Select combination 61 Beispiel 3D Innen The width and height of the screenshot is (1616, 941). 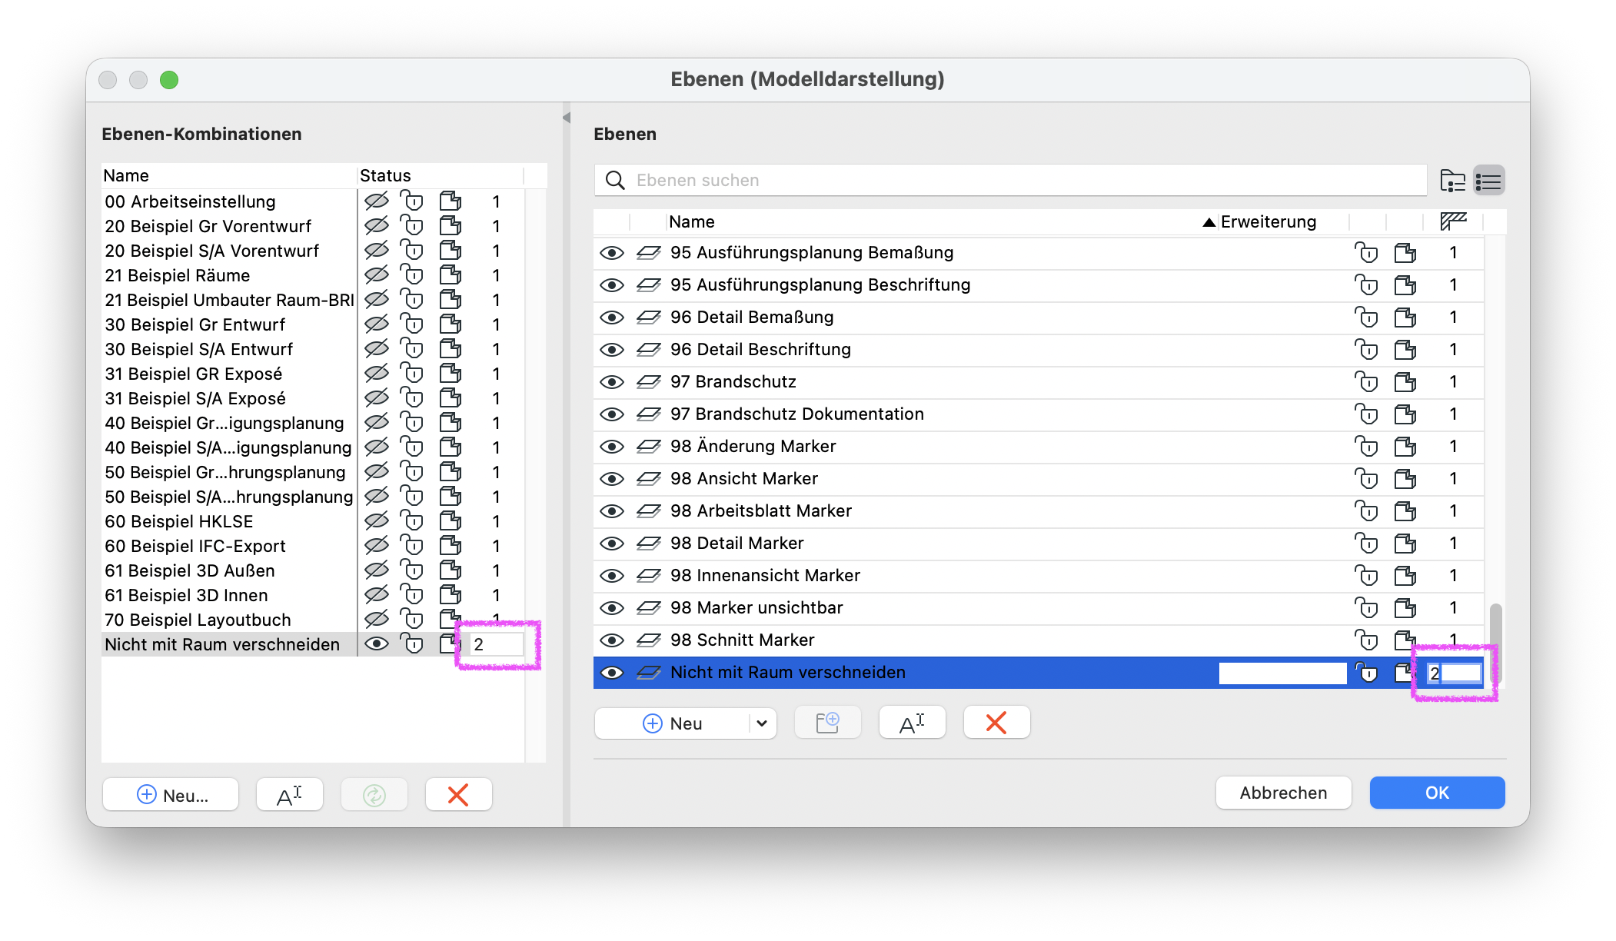pos(229,595)
